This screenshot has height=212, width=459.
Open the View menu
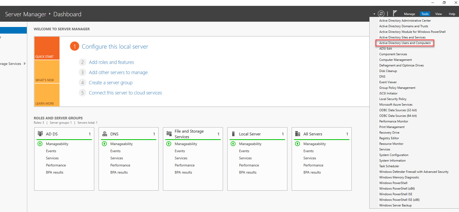(x=438, y=14)
